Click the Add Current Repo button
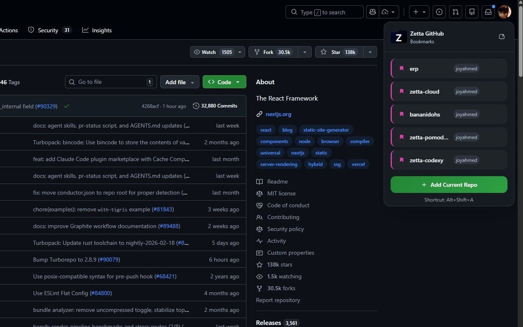 449,185
